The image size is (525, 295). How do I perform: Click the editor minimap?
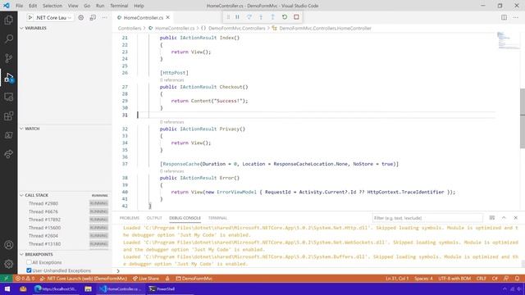pos(508,40)
